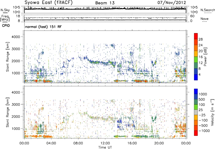The width and height of the screenshot is (215, 149).
Task: Click the "28" label on the power colorbar
Action: coord(200,39)
